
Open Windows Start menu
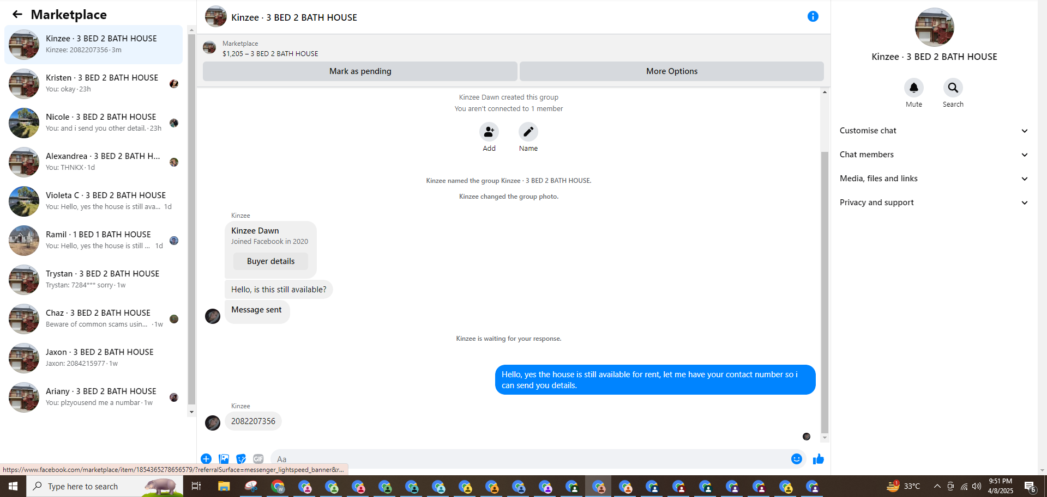(13, 486)
